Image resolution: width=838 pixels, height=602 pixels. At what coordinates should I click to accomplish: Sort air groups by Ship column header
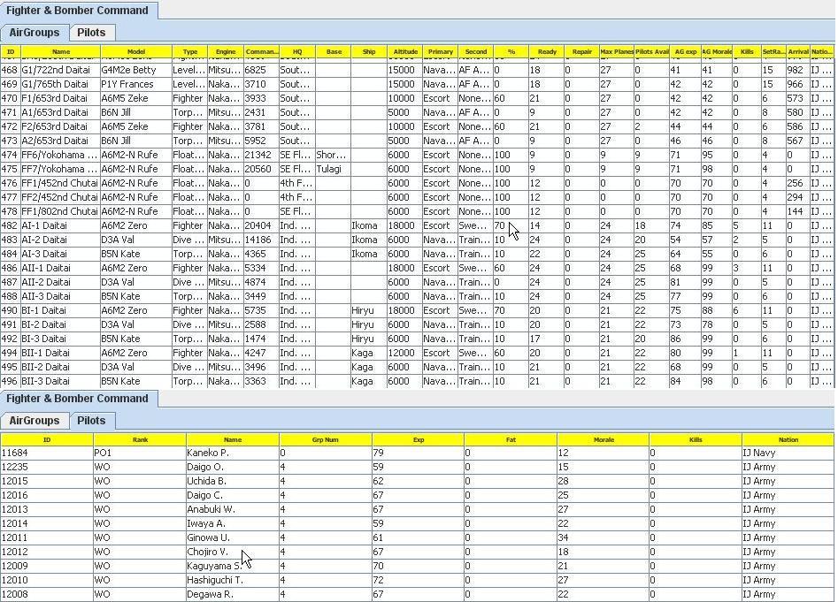point(369,52)
